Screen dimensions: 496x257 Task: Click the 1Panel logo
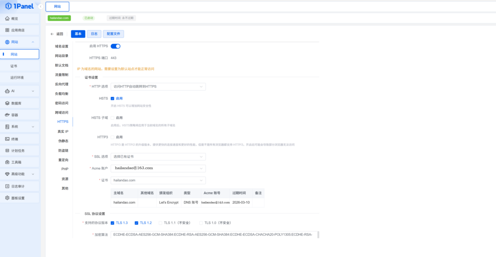[19, 6]
